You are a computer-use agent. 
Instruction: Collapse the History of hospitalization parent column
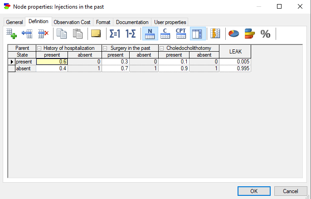pyautogui.click(x=39, y=48)
